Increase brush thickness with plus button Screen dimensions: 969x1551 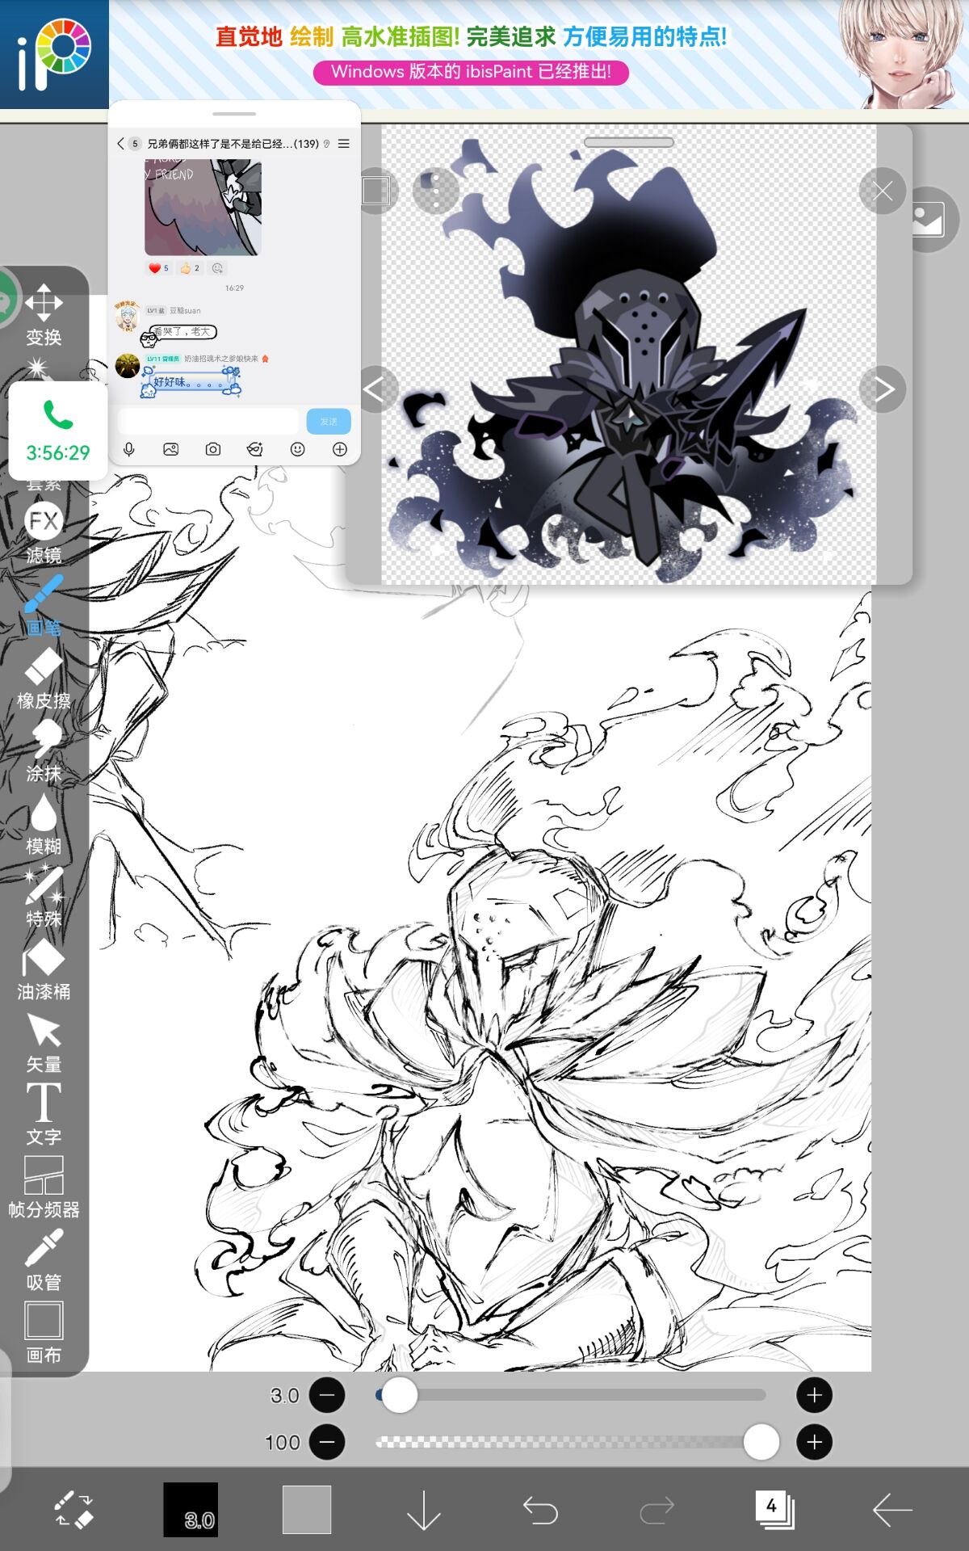[x=814, y=1395]
